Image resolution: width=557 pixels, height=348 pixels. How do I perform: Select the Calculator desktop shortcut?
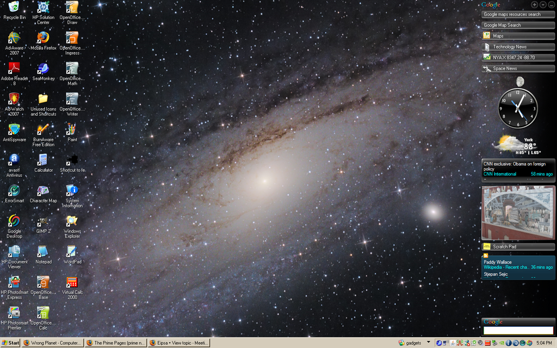[x=44, y=163]
